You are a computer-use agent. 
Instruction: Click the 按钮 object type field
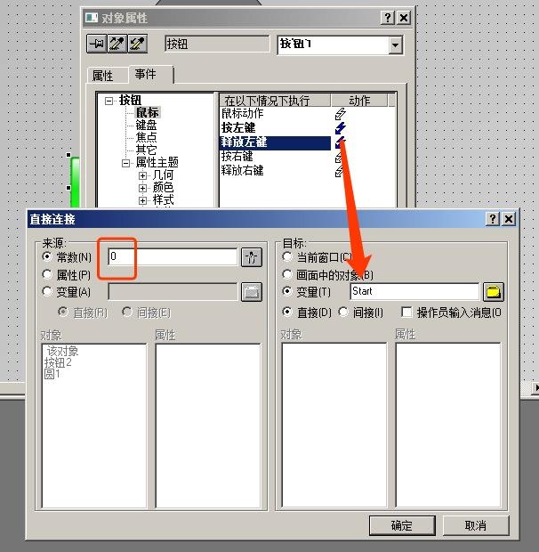pyautogui.click(x=217, y=44)
